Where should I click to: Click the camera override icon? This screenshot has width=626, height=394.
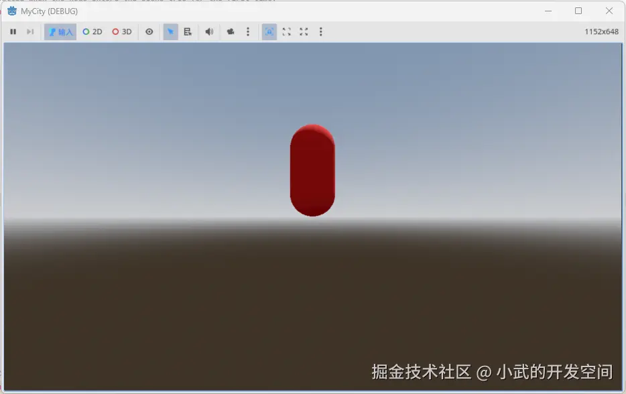coord(230,31)
